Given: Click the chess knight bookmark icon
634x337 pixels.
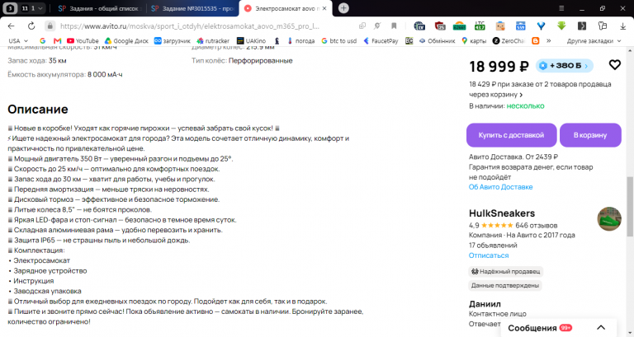Looking at the screenshot, I should (277, 40).
